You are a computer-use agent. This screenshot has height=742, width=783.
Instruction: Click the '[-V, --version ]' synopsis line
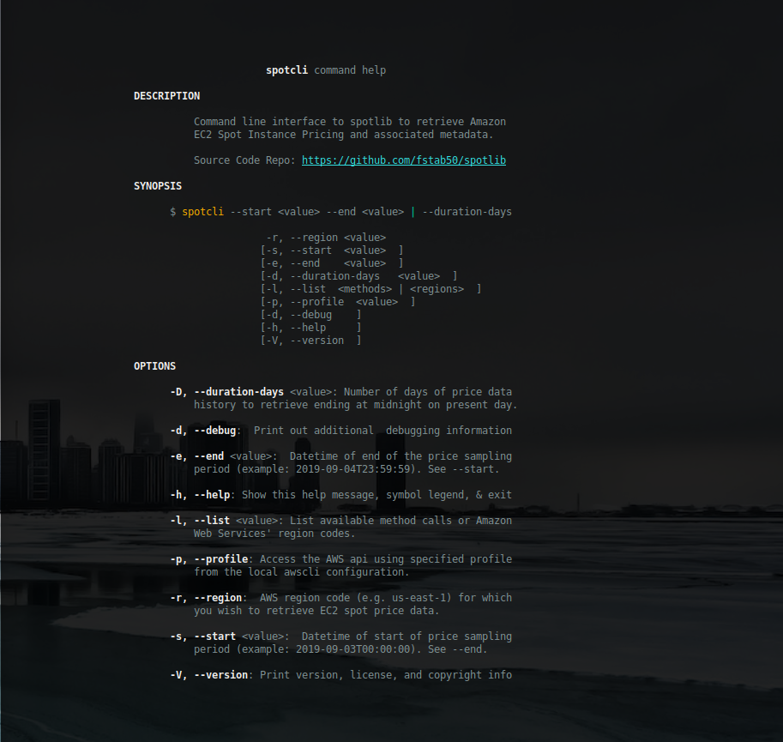pyautogui.click(x=310, y=341)
